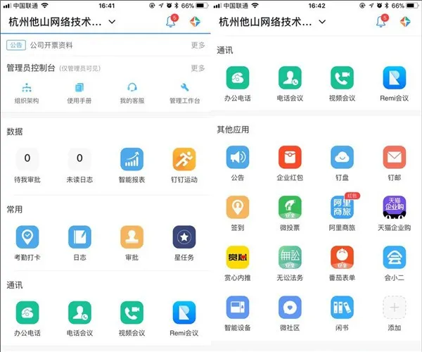Tap 更多 beside 管理员控制台

click(x=198, y=68)
